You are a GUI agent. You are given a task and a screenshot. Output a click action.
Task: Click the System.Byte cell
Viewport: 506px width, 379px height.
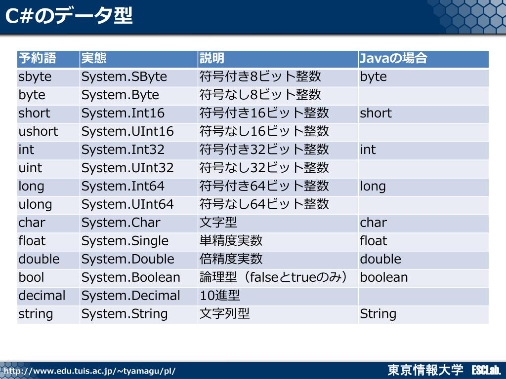click(138, 95)
